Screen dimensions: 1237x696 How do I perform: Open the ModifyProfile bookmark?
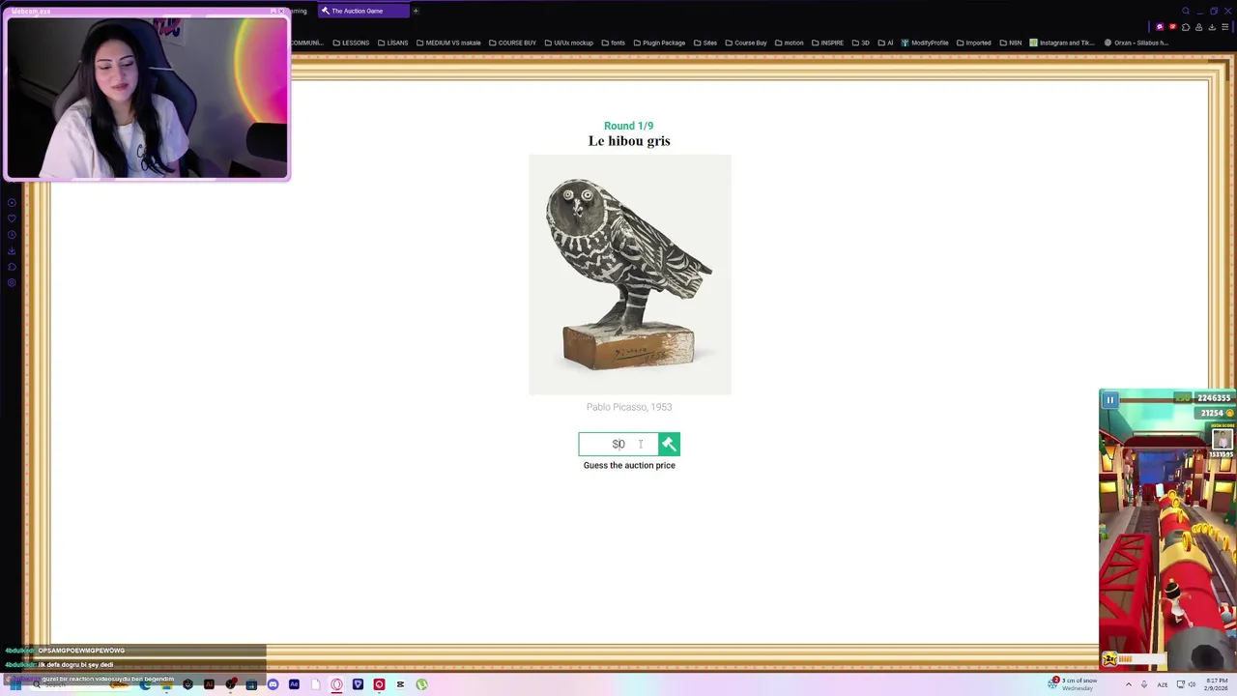925,43
